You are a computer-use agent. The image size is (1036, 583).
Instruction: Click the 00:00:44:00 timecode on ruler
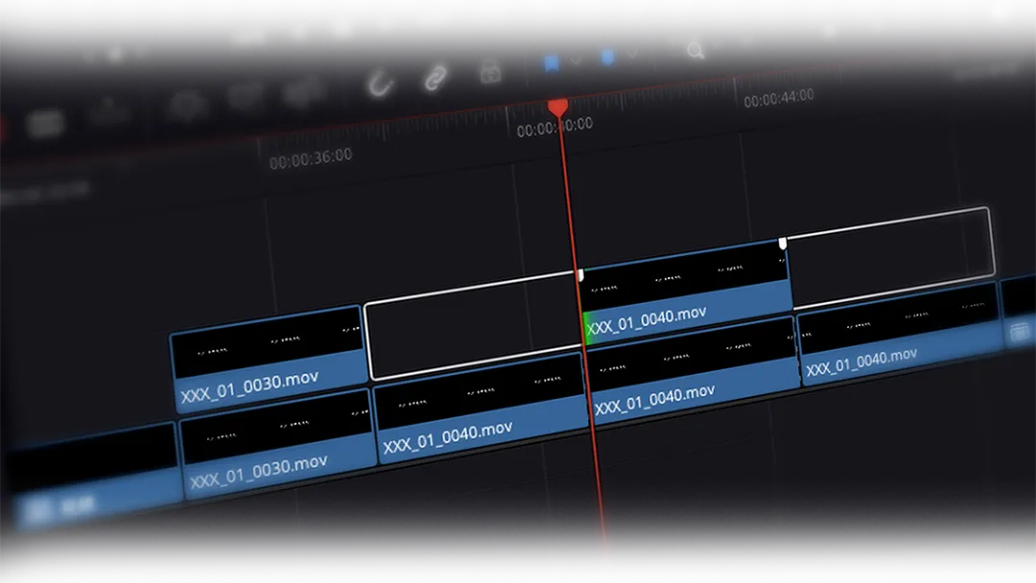[x=779, y=99]
